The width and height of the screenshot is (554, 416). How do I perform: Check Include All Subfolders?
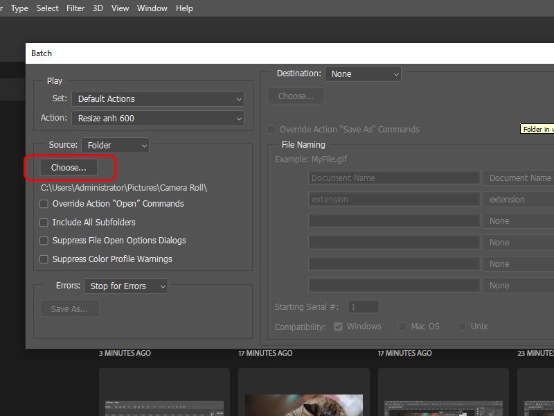(x=44, y=223)
